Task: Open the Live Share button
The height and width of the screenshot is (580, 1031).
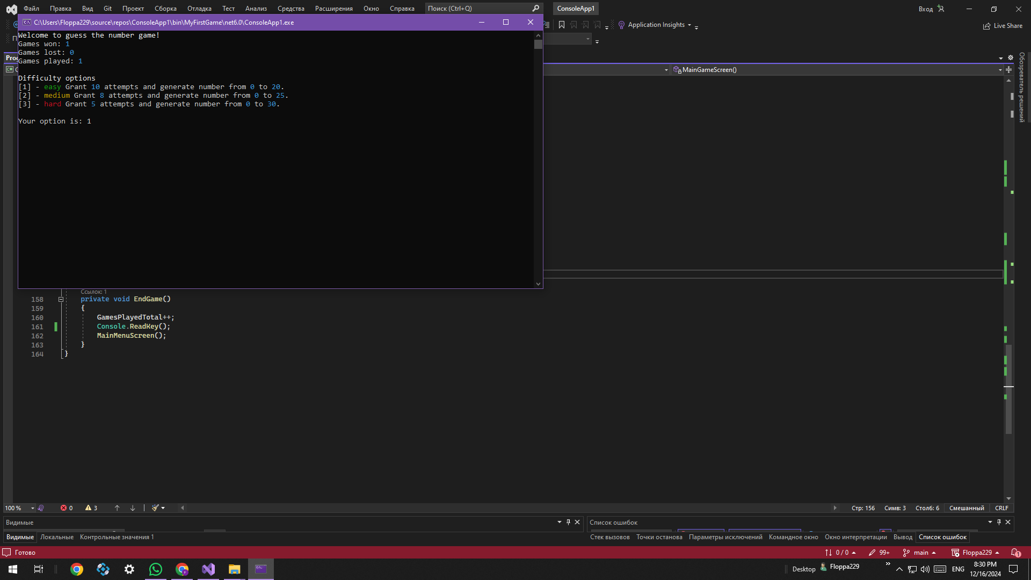Action: [x=1003, y=26]
